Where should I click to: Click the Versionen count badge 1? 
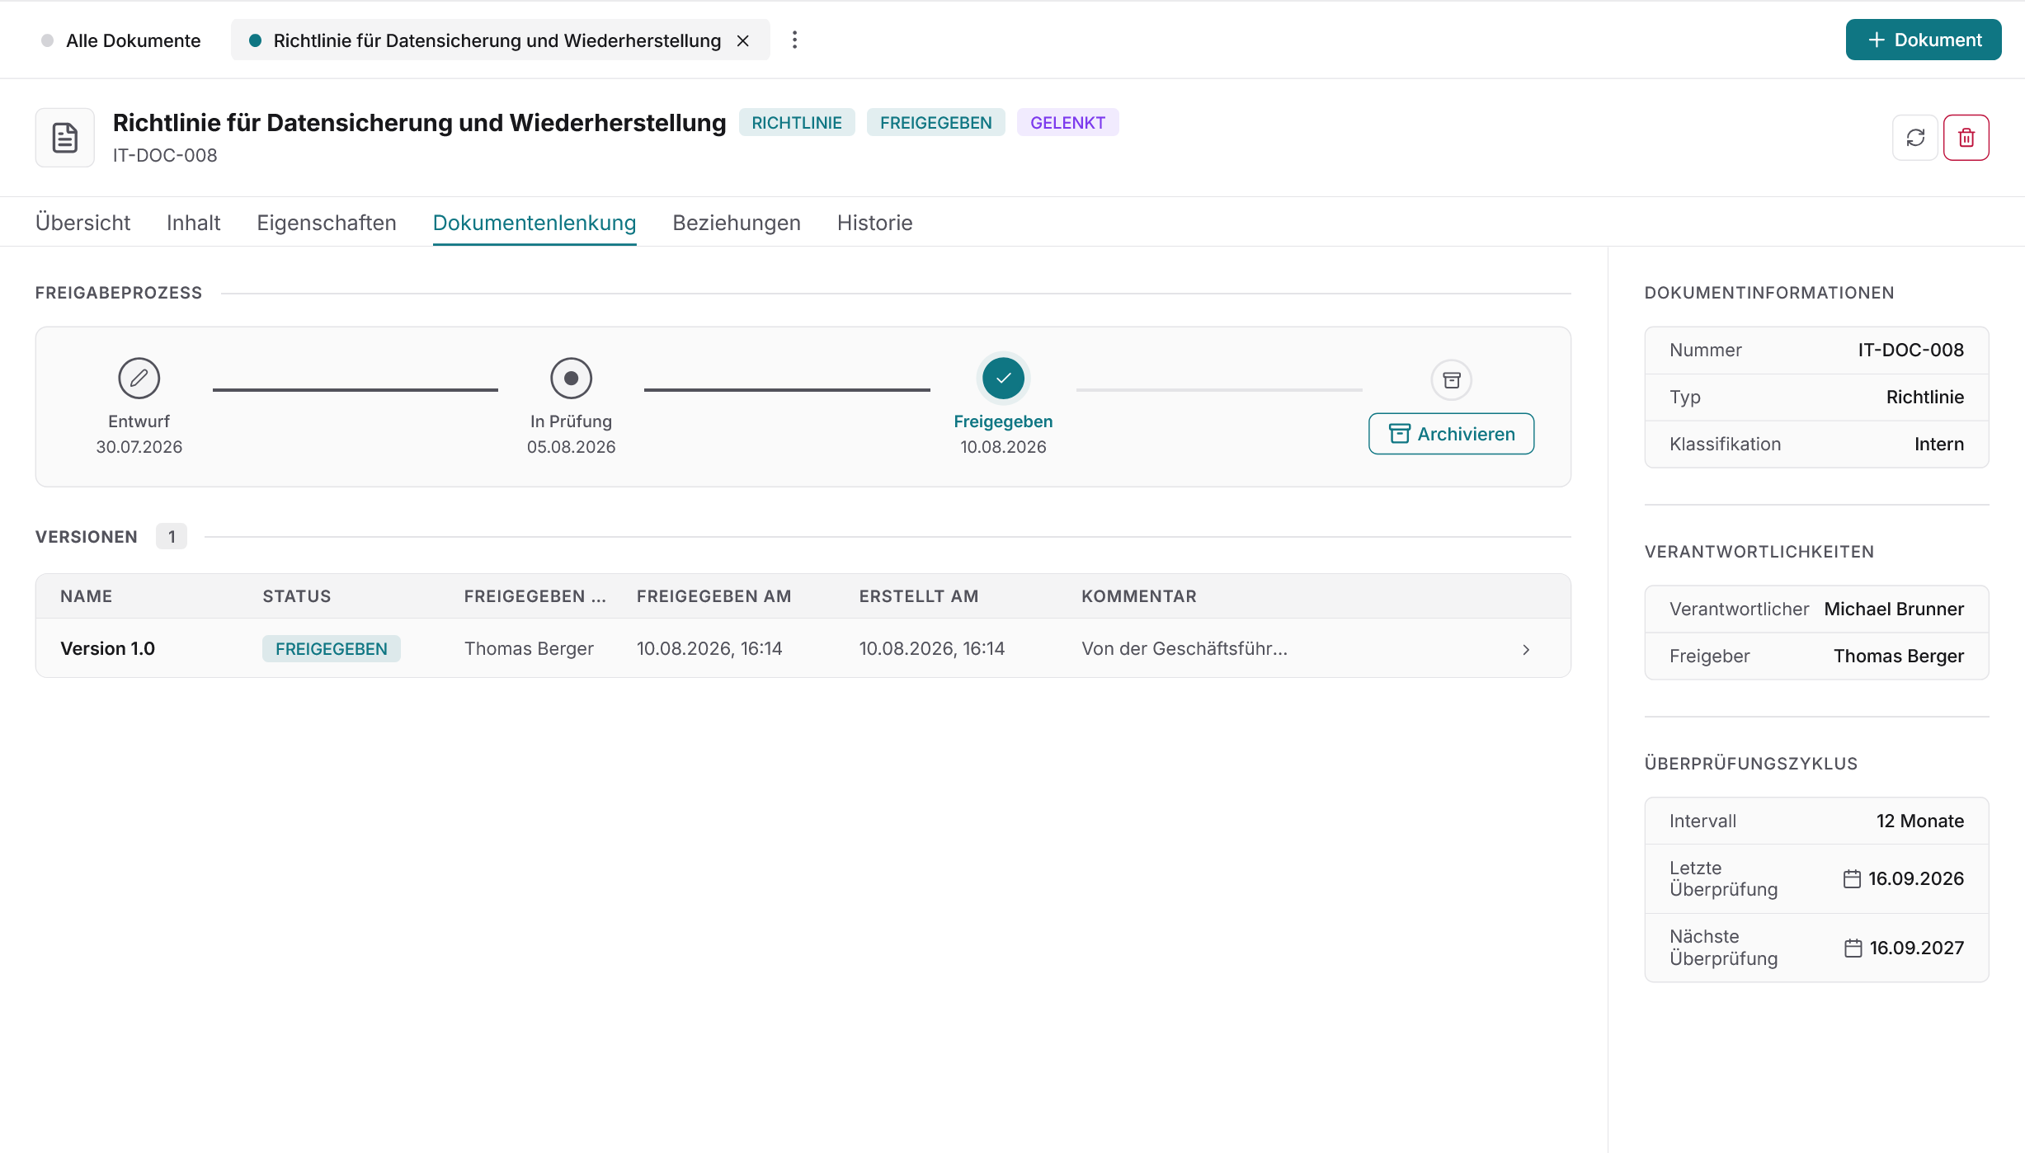coord(172,537)
